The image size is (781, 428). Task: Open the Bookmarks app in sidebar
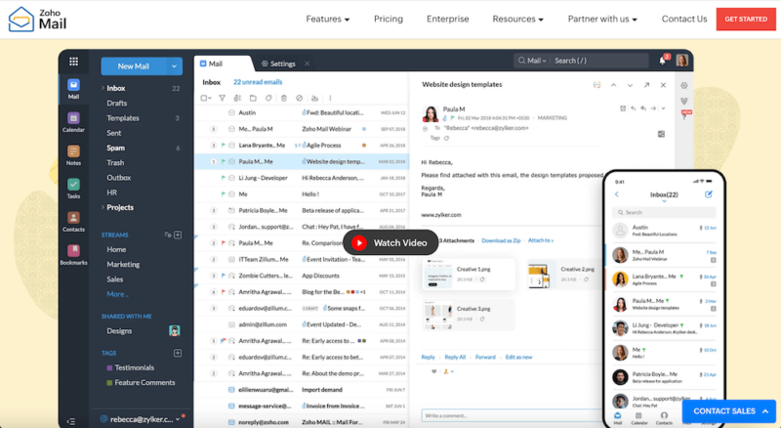(x=73, y=254)
